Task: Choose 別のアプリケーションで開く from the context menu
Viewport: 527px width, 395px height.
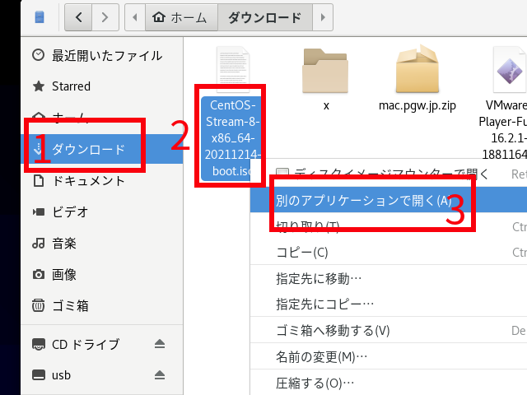Action: coord(363,200)
